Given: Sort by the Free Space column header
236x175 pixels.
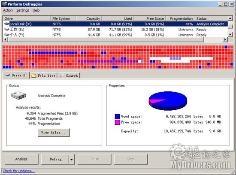Looking at the screenshot, I should tap(150, 18).
